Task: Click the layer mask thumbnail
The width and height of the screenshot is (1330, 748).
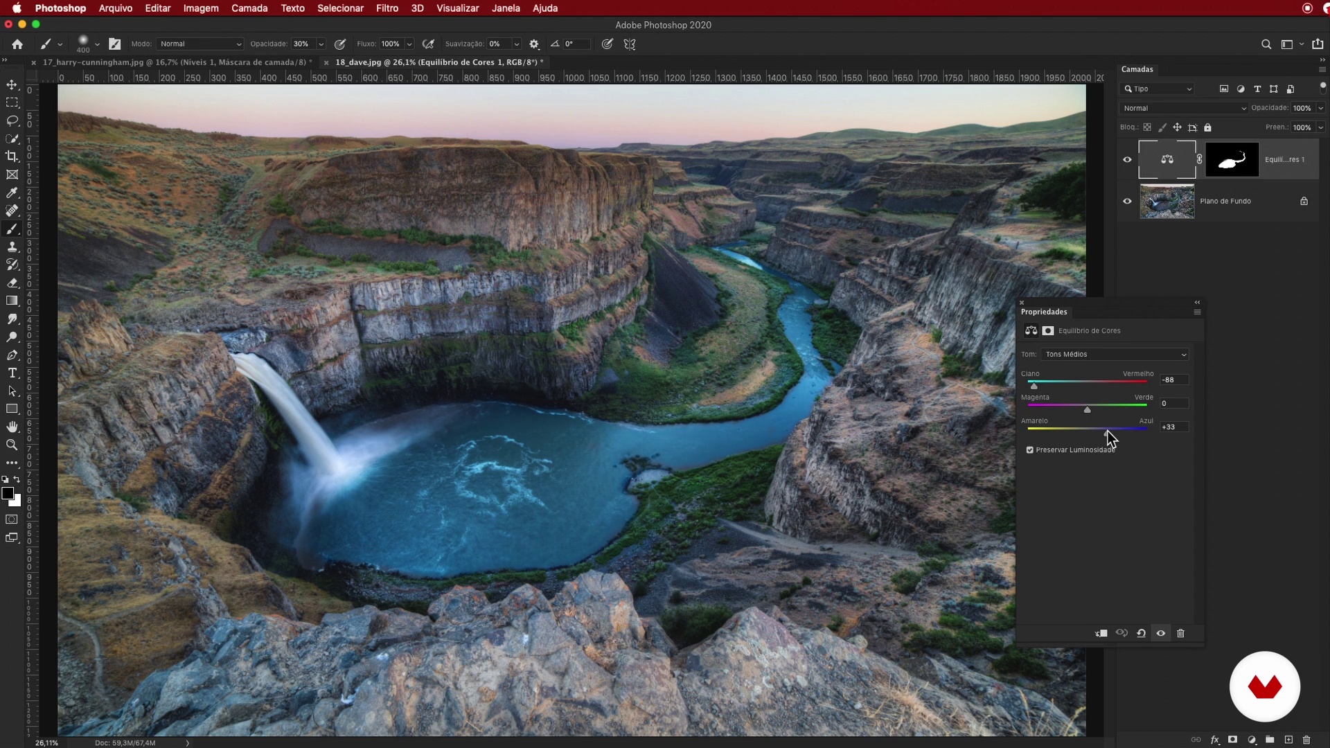Action: pos(1232,159)
